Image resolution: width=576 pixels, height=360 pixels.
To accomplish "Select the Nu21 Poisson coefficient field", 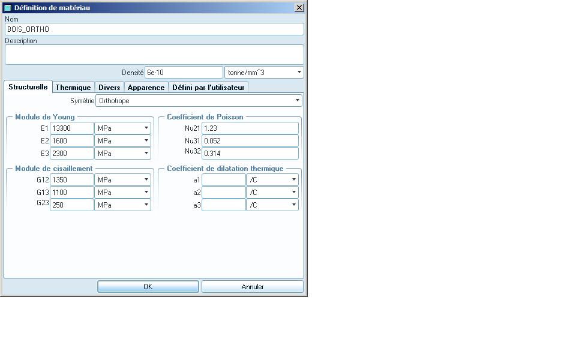I will 250,128.
